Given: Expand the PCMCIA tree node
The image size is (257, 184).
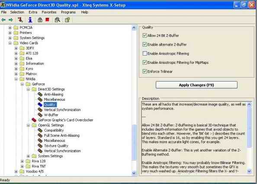Looking at the screenshot, I should pyautogui.click(x=10, y=28).
